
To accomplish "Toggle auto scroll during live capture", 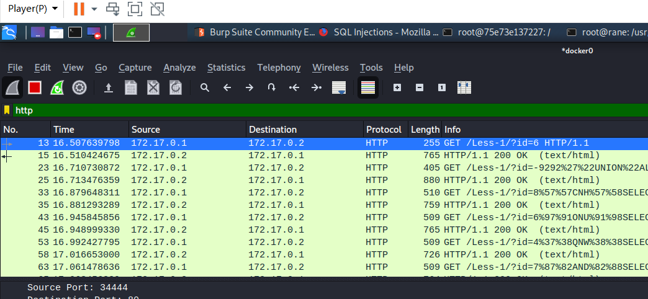I will tap(339, 87).
